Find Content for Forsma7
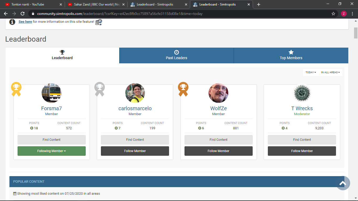Viewport: 358px width, 201px height. (x=52, y=140)
